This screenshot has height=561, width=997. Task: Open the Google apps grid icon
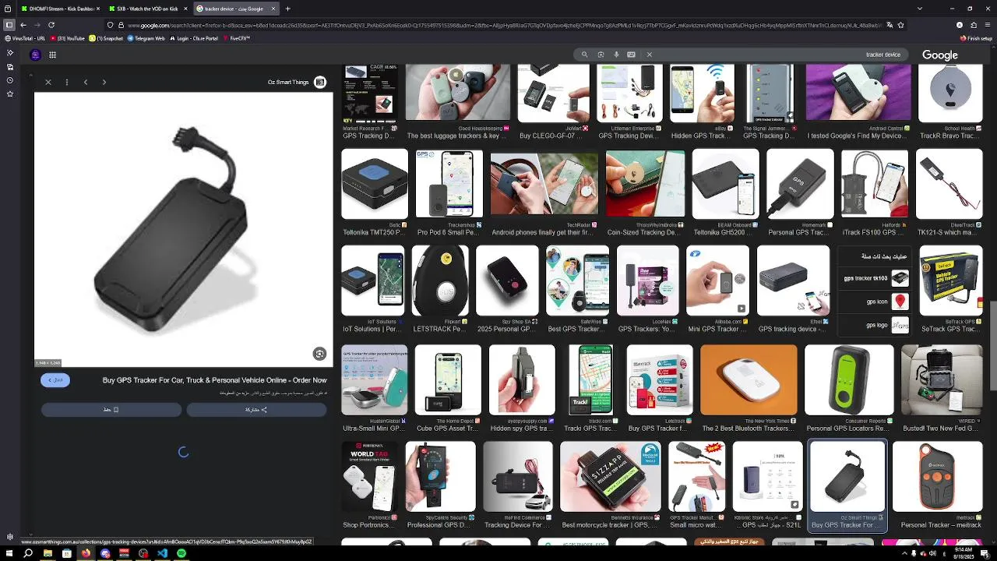tap(52, 55)
